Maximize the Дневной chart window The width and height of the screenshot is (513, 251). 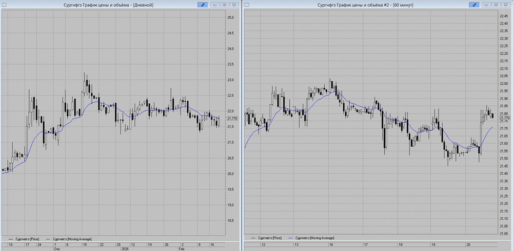coord(225,5)
